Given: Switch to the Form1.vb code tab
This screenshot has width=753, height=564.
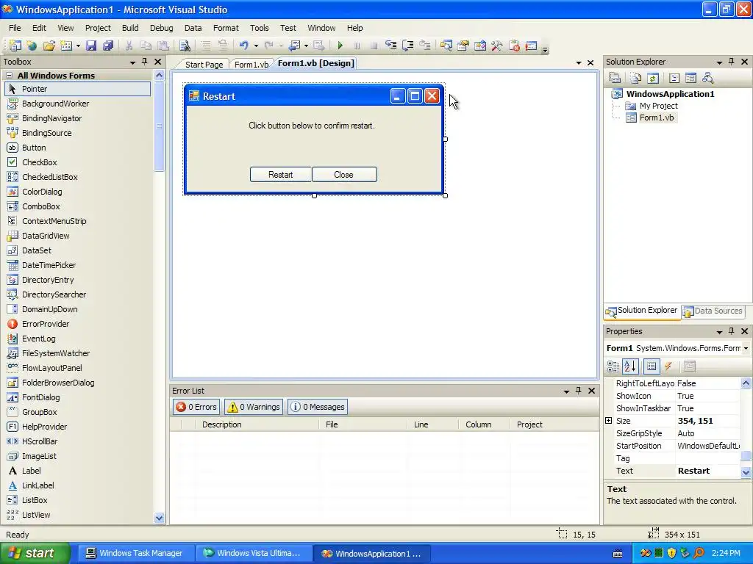Looking at the screenshot, I should coord(251,65).
